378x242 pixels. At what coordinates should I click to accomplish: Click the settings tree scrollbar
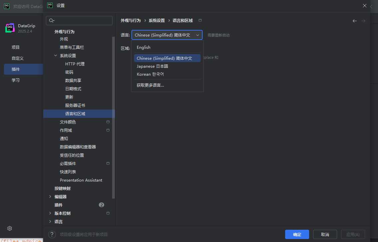tap(113, 118)
